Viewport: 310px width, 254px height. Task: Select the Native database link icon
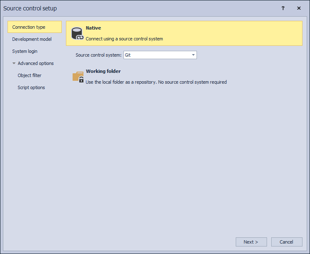[77, 34]
